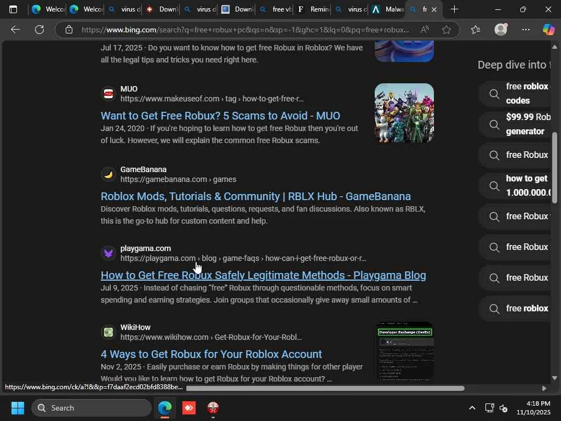Click the MUO site favicon
Image resolution: width=561 pixels, height=421 pixels.
pos(108,94)
